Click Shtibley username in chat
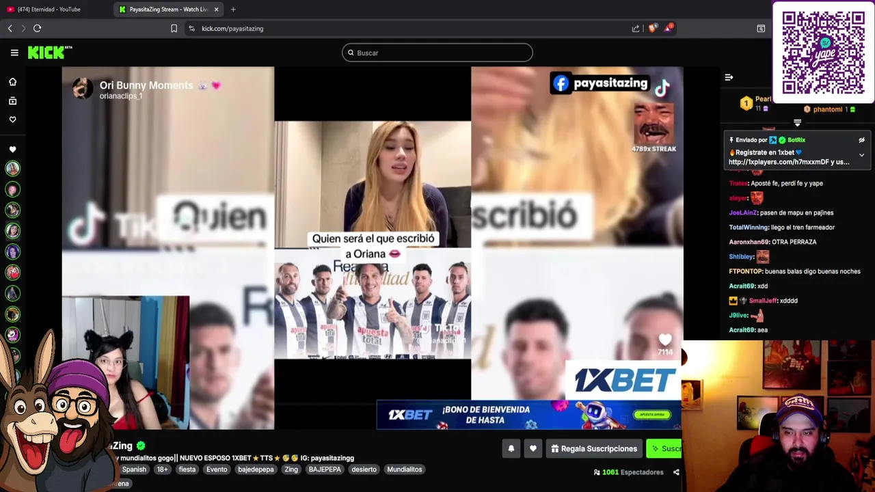This screenshot has height=492, width=875. [x=741, y=257]
